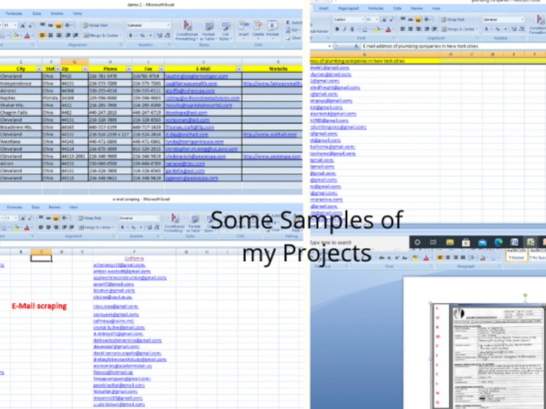Toggle Bottom Align in demo 2 ribbon
Screen dimensions: 546x409
pos(58,26)
